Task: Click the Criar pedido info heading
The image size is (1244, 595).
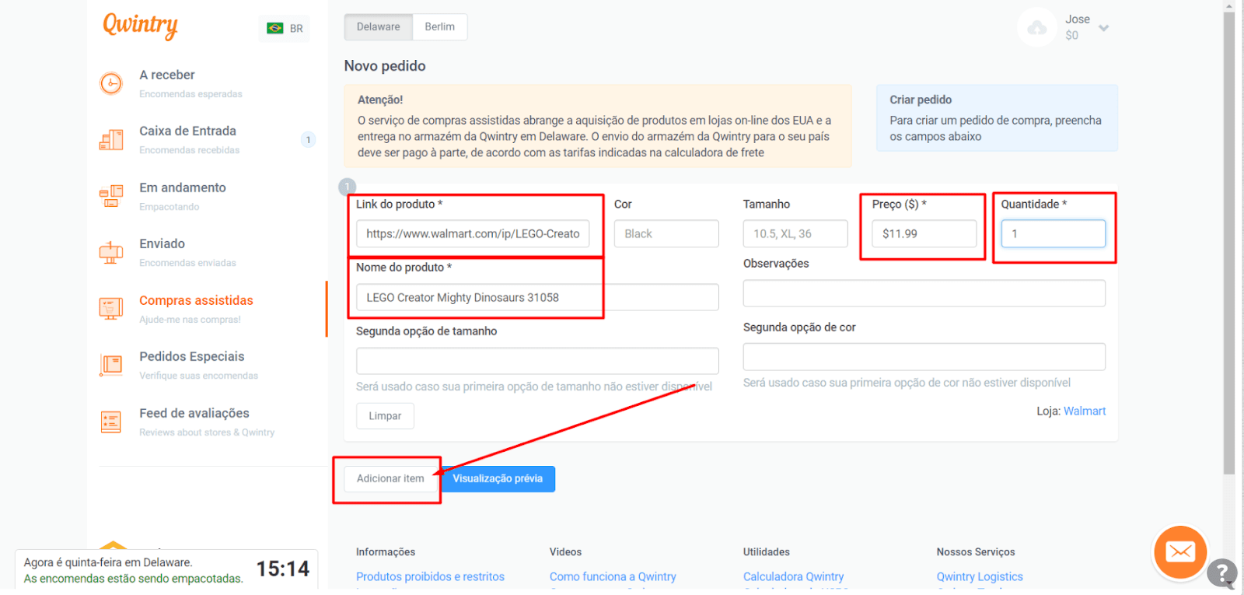Action: point(921,100)
